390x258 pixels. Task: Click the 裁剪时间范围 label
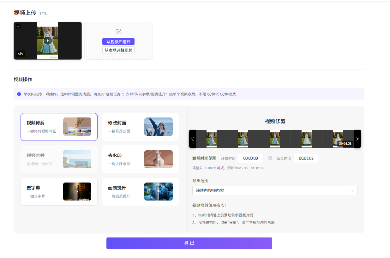coord(204,158)
